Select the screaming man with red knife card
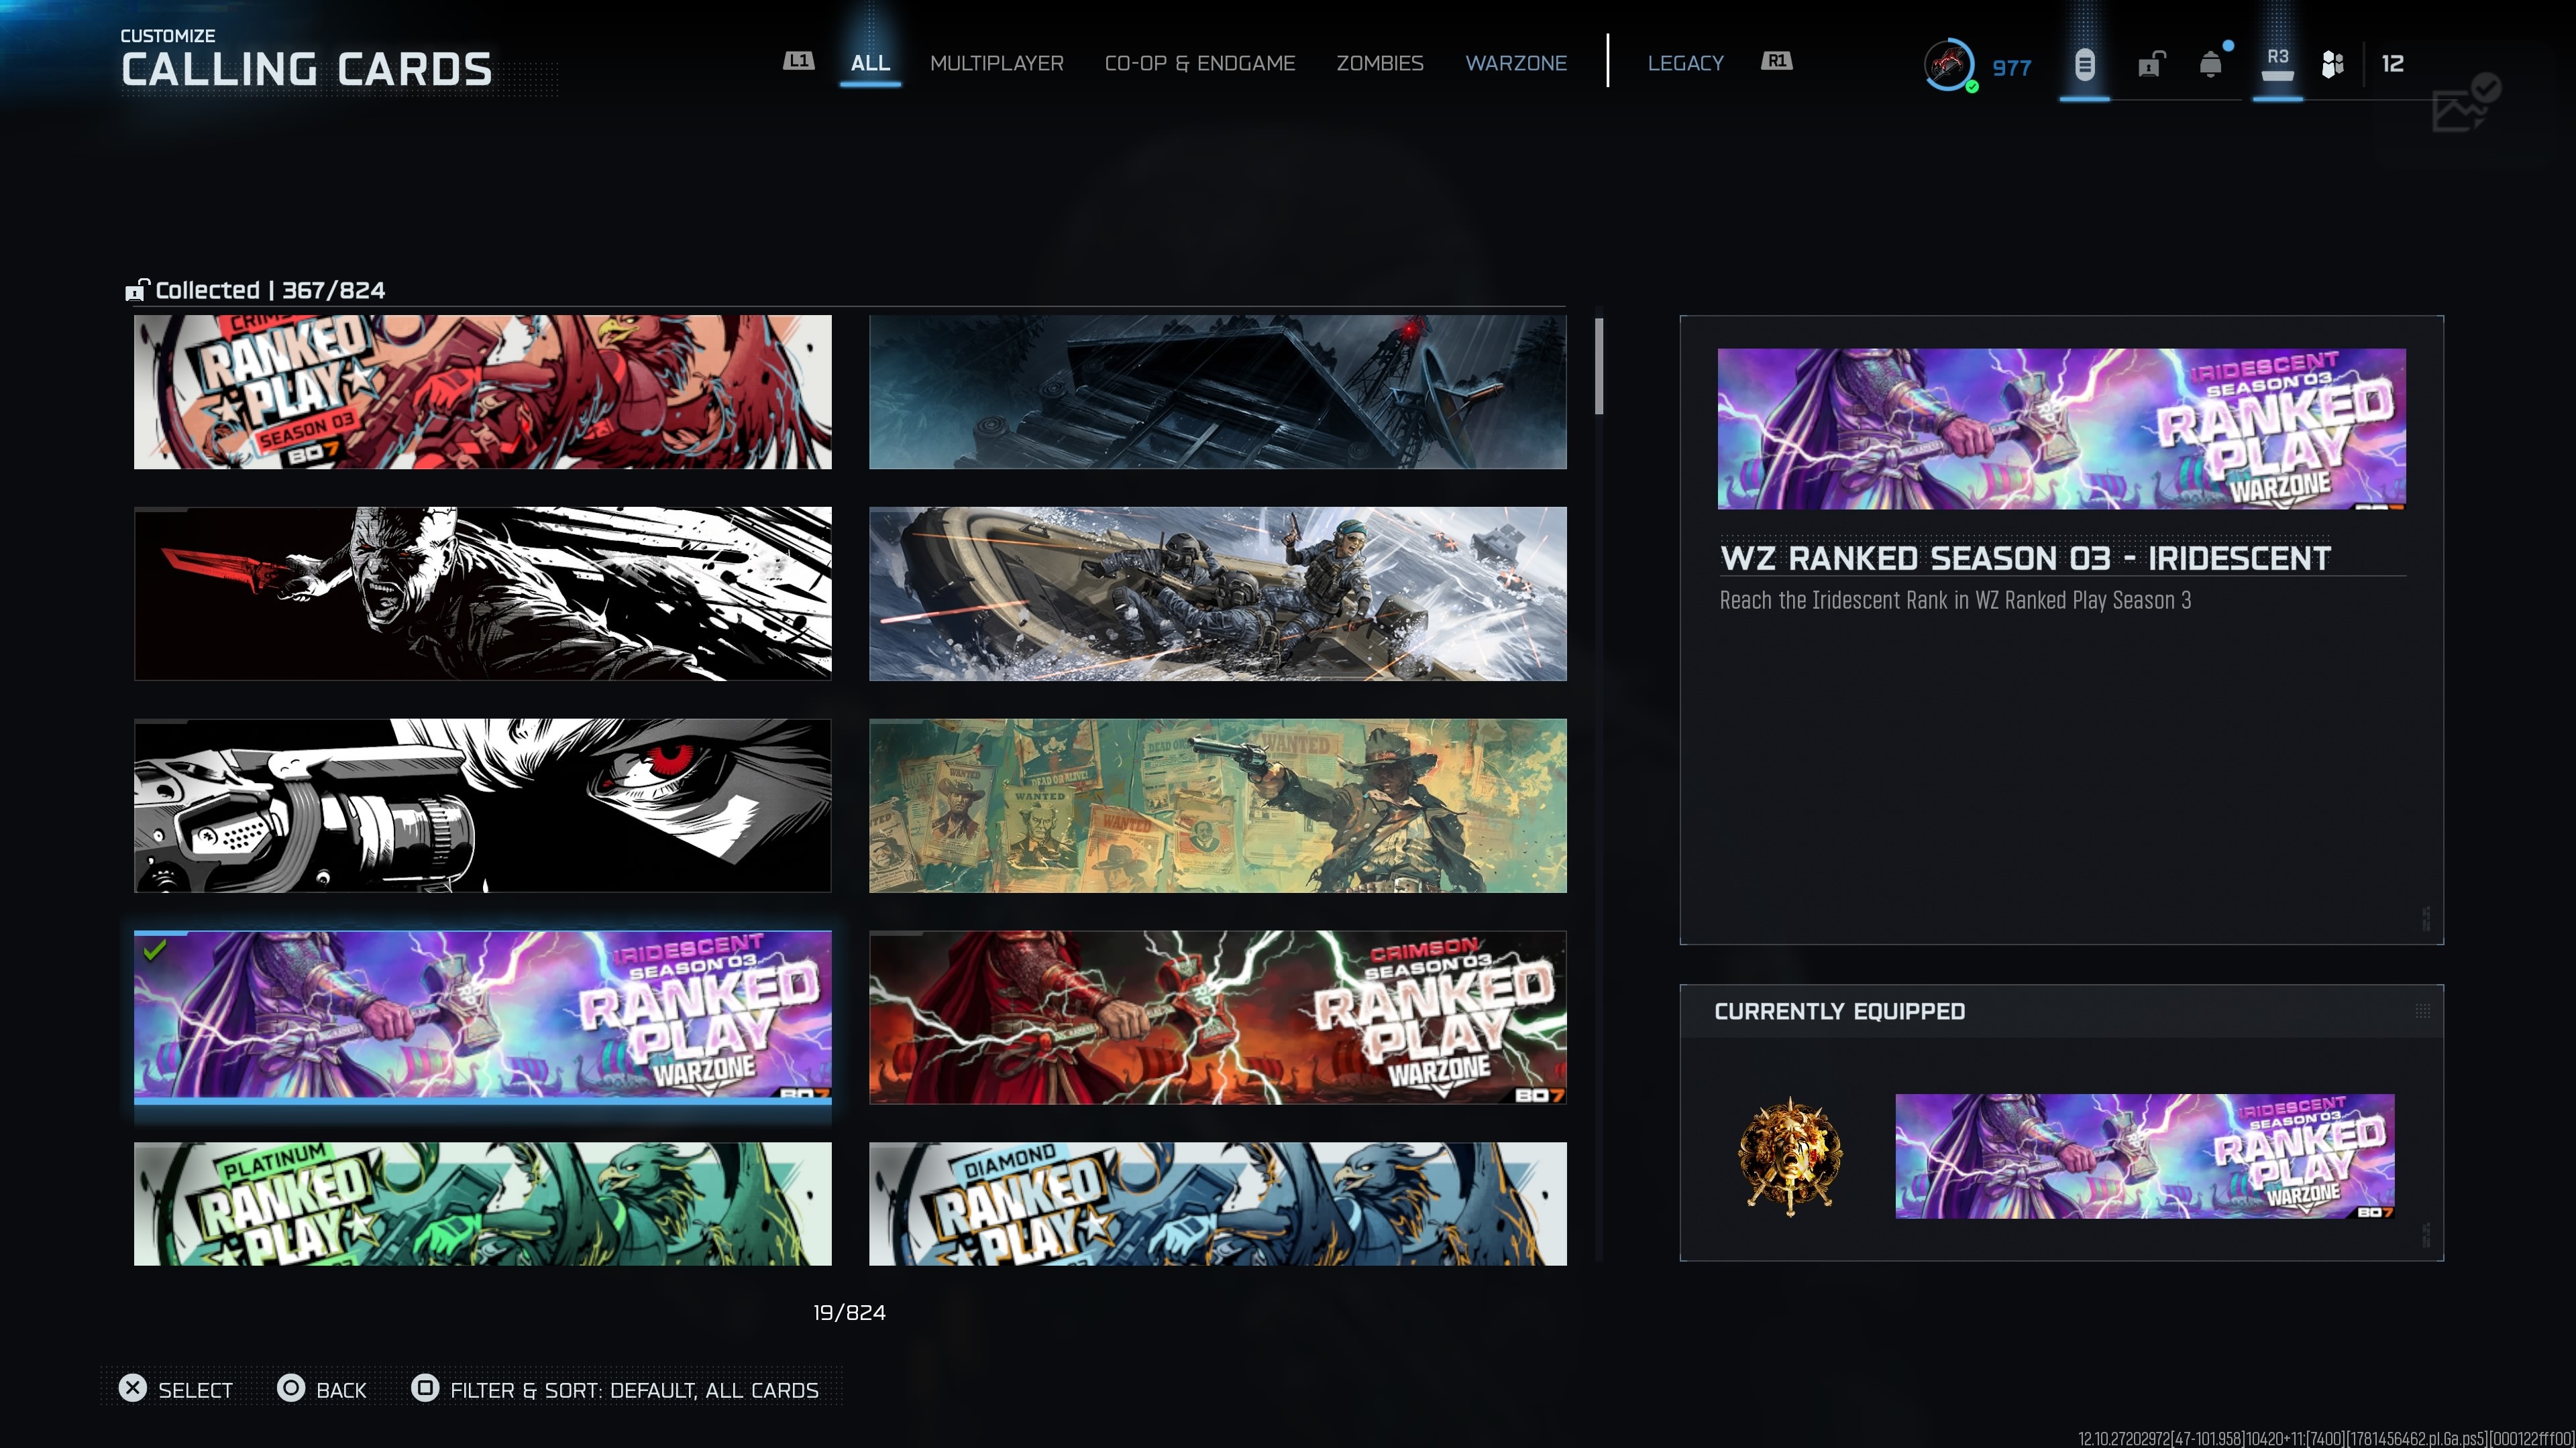The height and width of the screenshot is (1448, 2576). click(483, 593)
